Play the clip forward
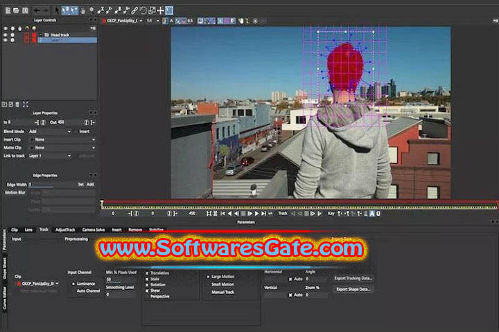This screenshot has height=332, width=499. pyautogui.click(x=256, y=214)
